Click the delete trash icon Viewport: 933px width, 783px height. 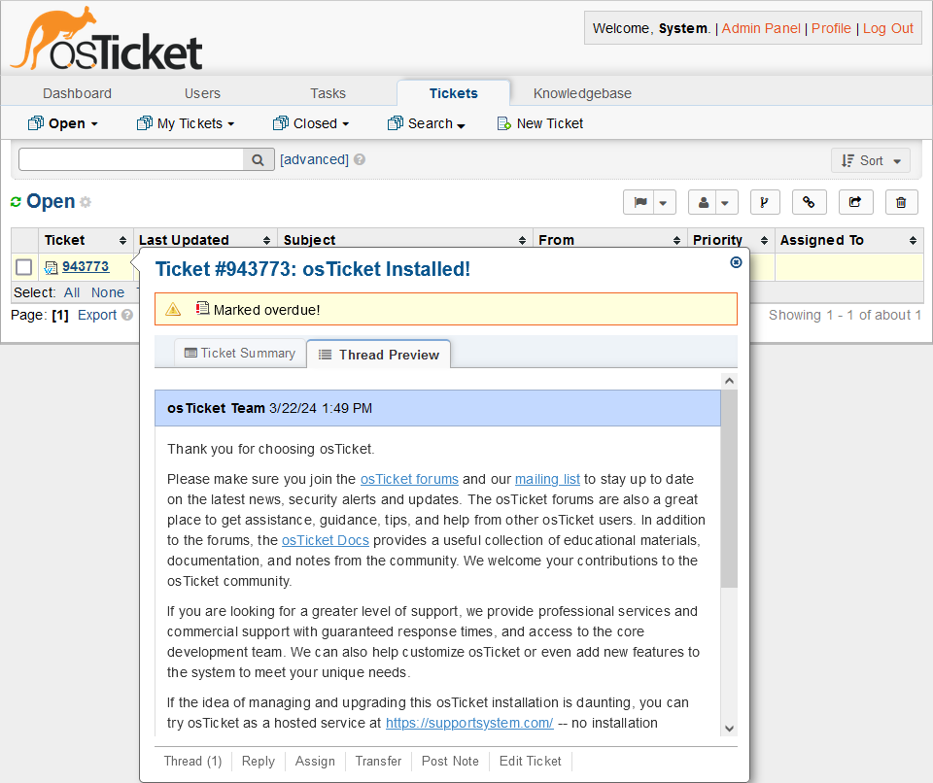(902, 202)
